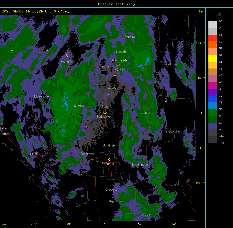Click the -100 tick on bottom axis

[34, 224]
